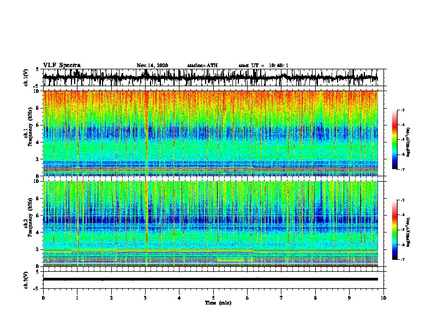This screenshot has height=334, width=432.
Task: Click the ch.2 spectrogram color scale bar
Action: 395,230
